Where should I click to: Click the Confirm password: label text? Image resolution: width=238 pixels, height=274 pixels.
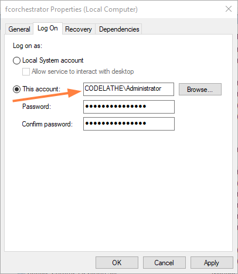47,124
